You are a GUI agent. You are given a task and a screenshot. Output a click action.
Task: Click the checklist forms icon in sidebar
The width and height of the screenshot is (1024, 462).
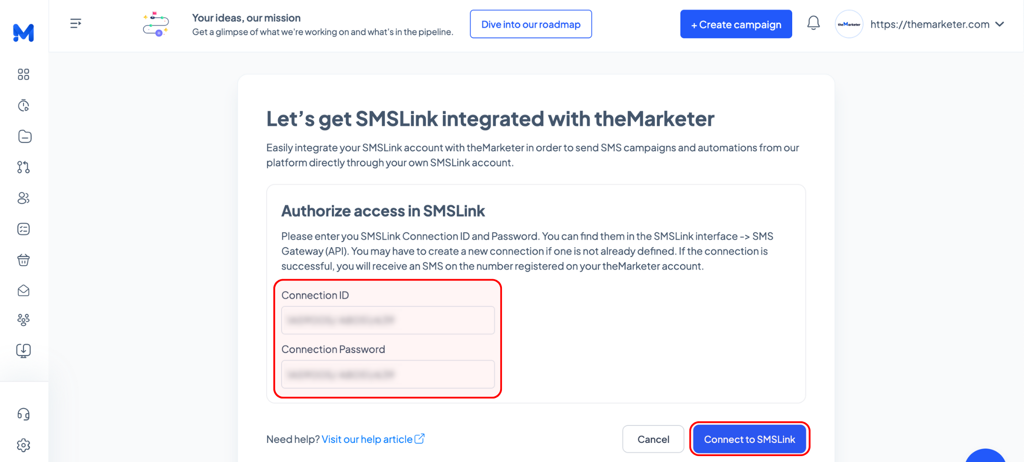coord(23,229)
